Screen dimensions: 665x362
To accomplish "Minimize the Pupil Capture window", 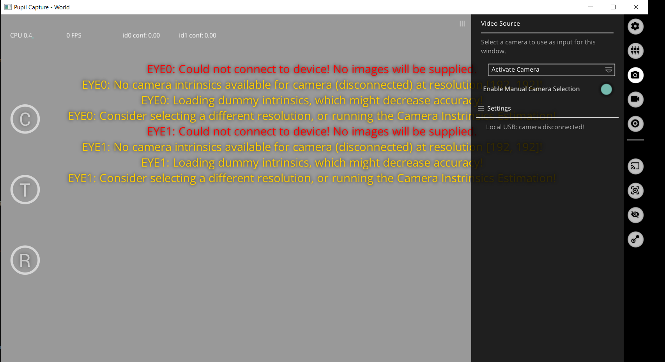I will [591, 7].
